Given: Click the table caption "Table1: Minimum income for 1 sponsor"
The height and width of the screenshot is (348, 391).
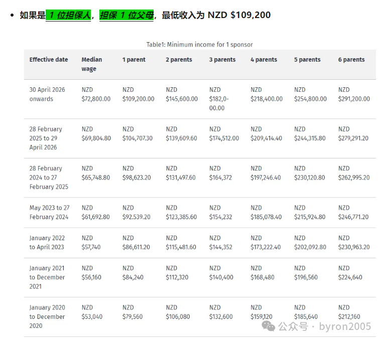Looking at the screenshot, I should click(x=199, y=45).
